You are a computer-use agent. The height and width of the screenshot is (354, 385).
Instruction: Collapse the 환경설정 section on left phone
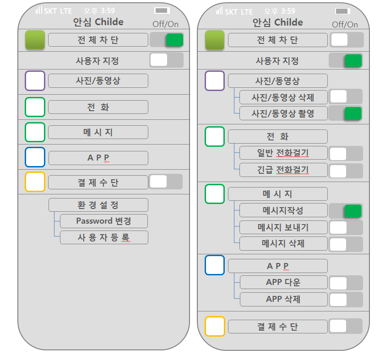[x=98, y=205]
